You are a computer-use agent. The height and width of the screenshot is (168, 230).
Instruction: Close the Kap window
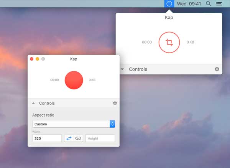31,59
